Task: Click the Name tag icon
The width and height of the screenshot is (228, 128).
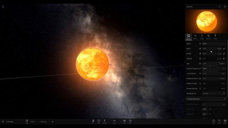Action: pyautogui.click(x=200, y=44)
